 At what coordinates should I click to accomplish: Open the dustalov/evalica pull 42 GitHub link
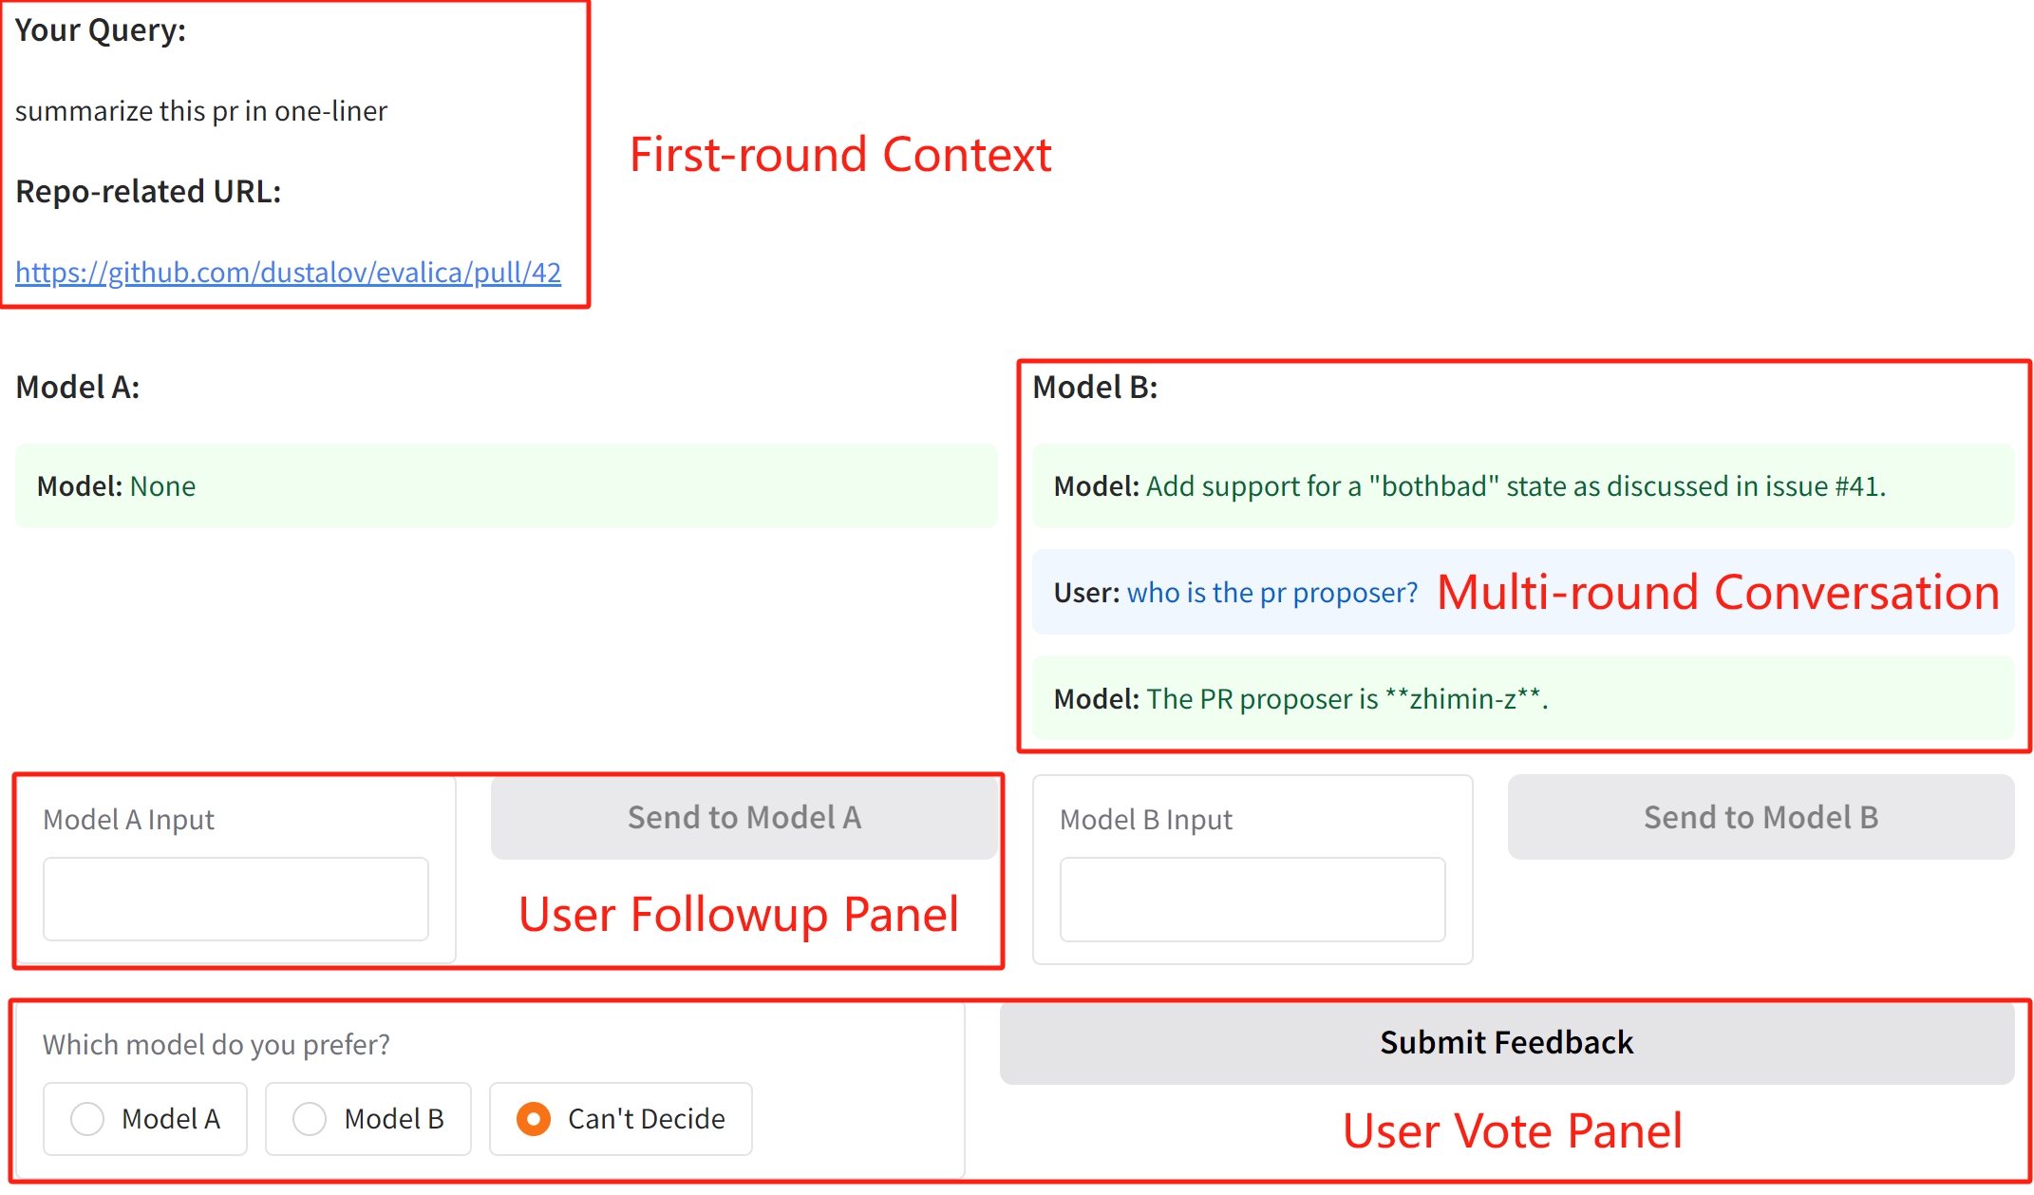(288, 273)
